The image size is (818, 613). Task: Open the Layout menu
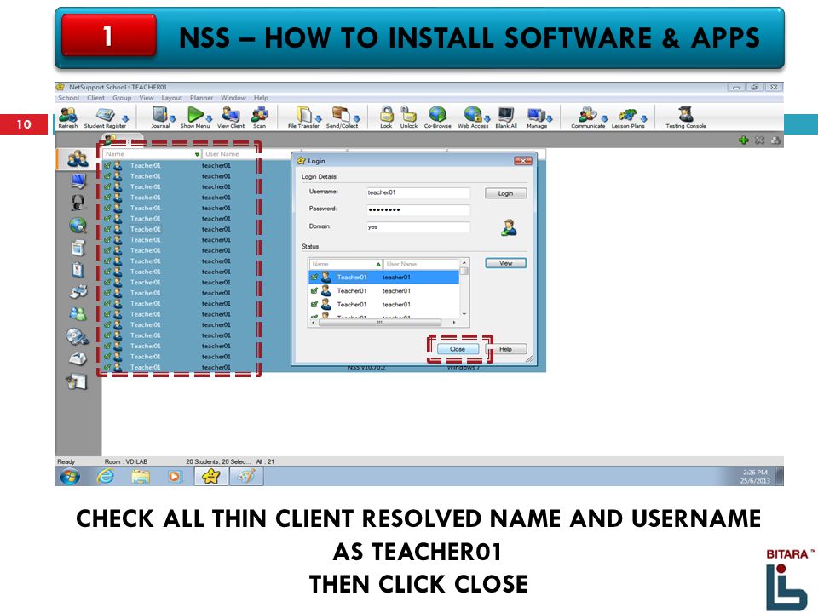171,98
